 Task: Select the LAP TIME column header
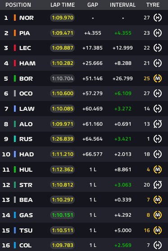click(63, 5)
